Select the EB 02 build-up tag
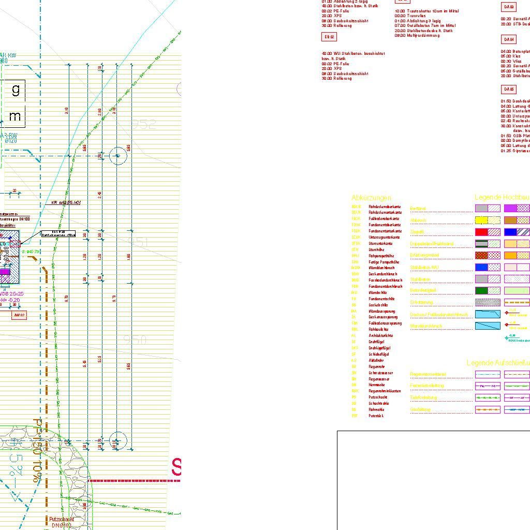 (x=329, y=37)
